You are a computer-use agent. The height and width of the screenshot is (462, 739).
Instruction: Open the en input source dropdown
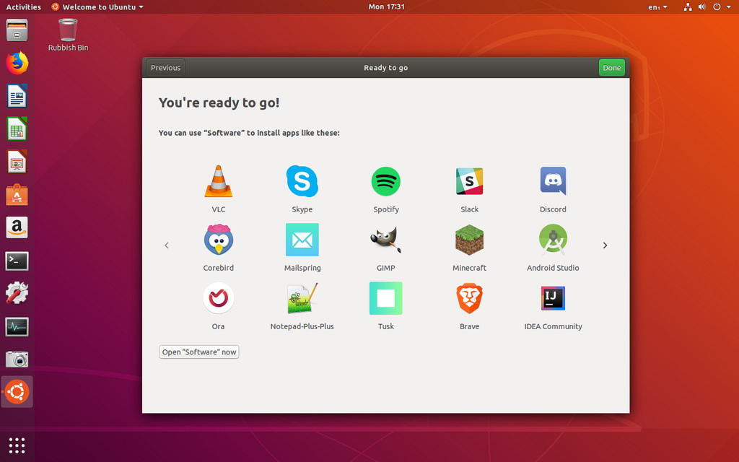pyautogui.click(x=657, y=6)
